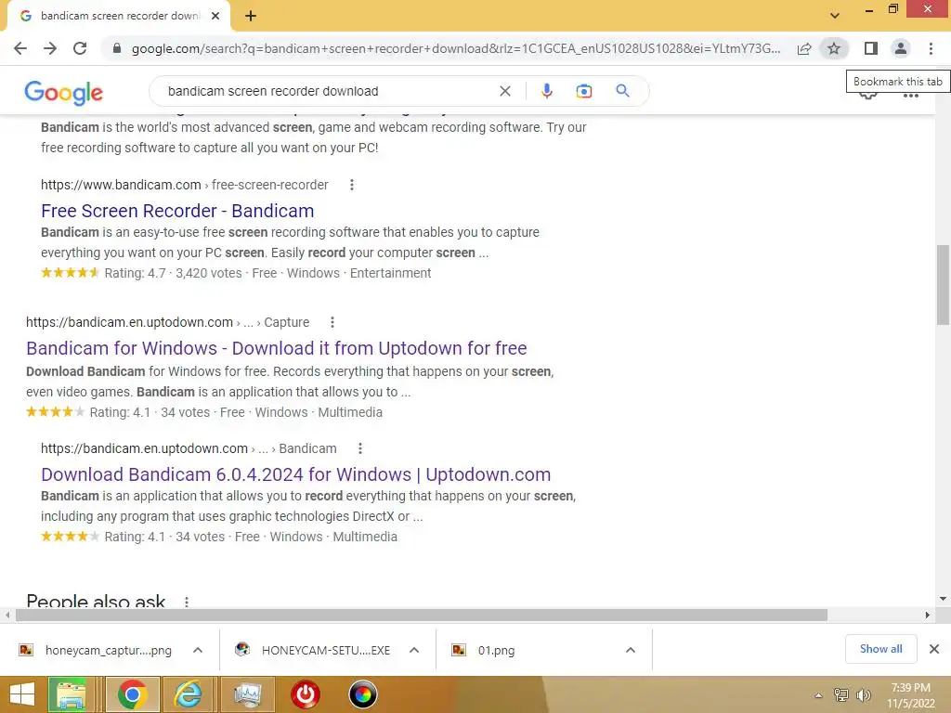This screenshot has width=951, height=713.
Task: Click the bandicam.en.uptodown.com Capture URL text
Action: pos(167,322)
